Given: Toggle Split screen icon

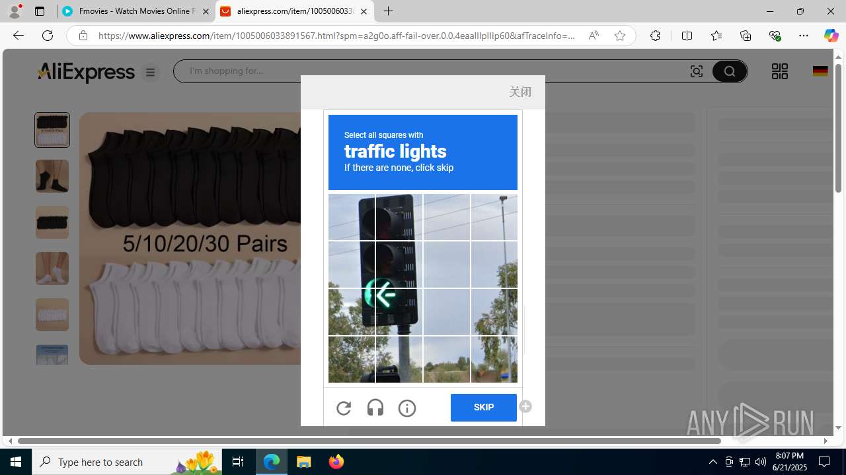Looking at the screenshot, I should [x=687, y=36].
